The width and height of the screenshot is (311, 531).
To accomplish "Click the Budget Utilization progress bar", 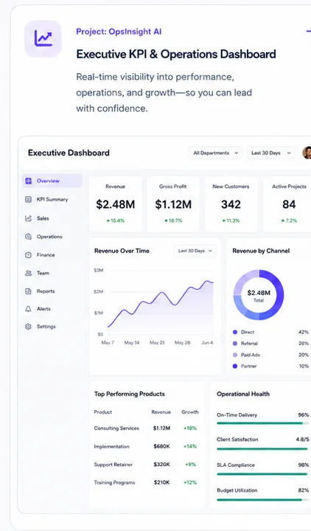I will tap(262, 499).
